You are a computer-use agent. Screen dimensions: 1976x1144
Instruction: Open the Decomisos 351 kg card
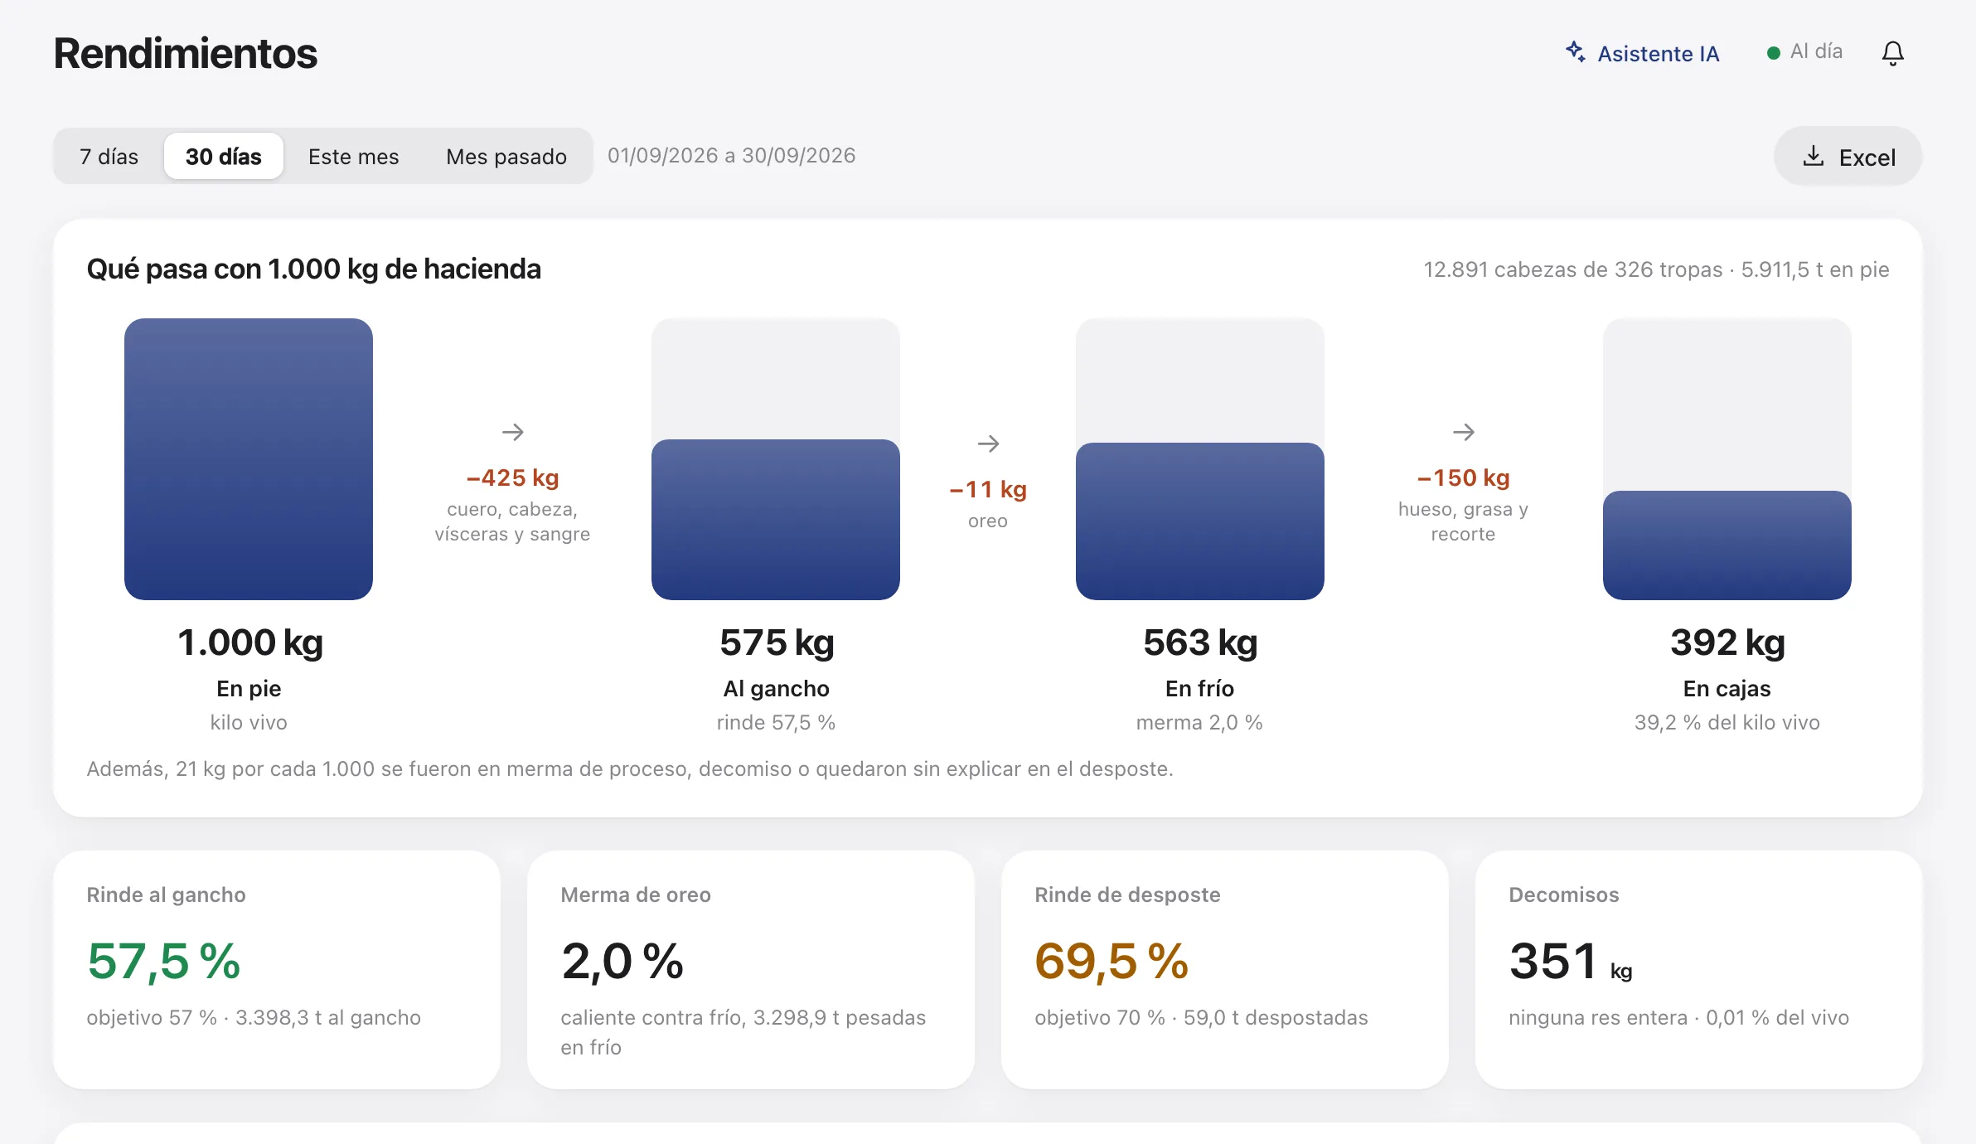point(1699,970)
